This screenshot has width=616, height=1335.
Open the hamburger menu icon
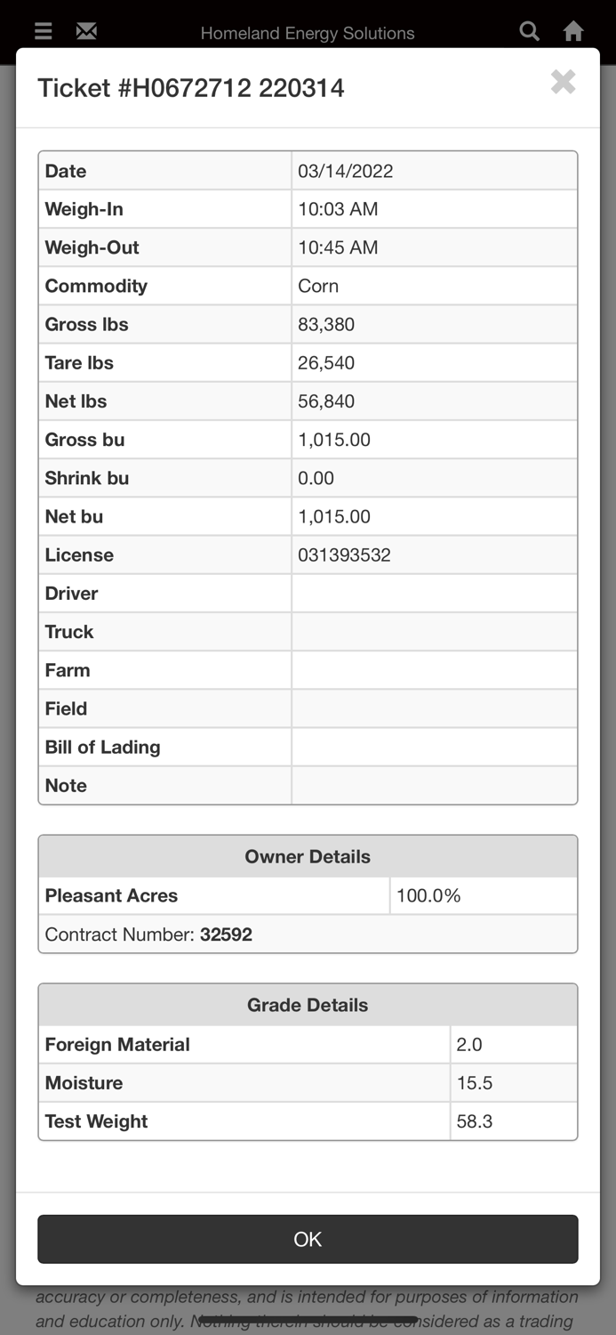[x=43, y=32]
